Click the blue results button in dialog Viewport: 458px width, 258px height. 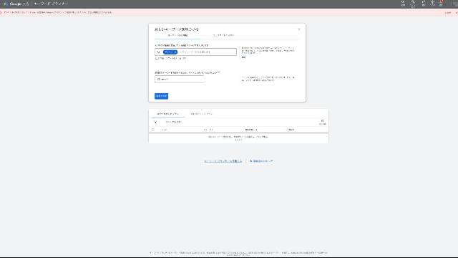tap(161, 96)
